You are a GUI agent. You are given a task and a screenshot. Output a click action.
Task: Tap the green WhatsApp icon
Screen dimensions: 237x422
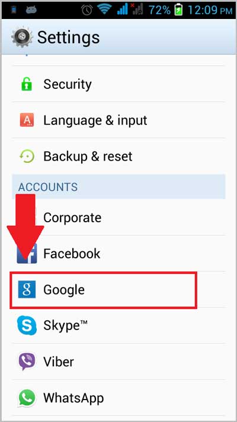tap(27, 398)
